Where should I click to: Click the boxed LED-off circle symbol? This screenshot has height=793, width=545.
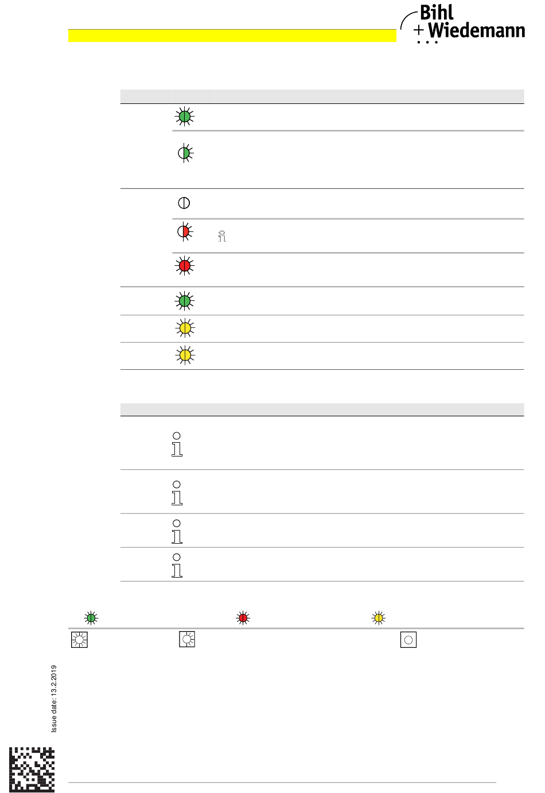tap(408, 640)
